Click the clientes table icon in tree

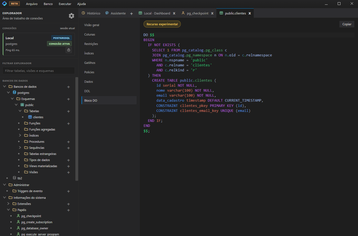click(30, 117)
